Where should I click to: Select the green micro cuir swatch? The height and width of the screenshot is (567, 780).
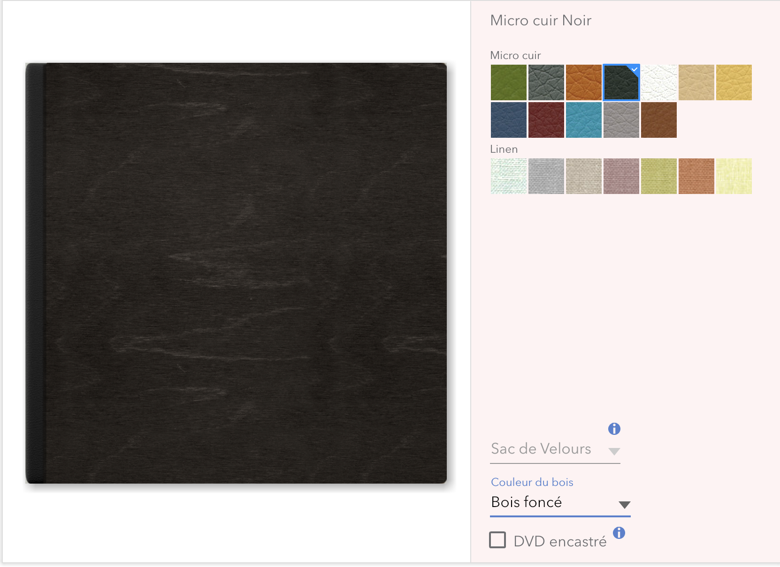pyautogui.click(x=509, y=82)
